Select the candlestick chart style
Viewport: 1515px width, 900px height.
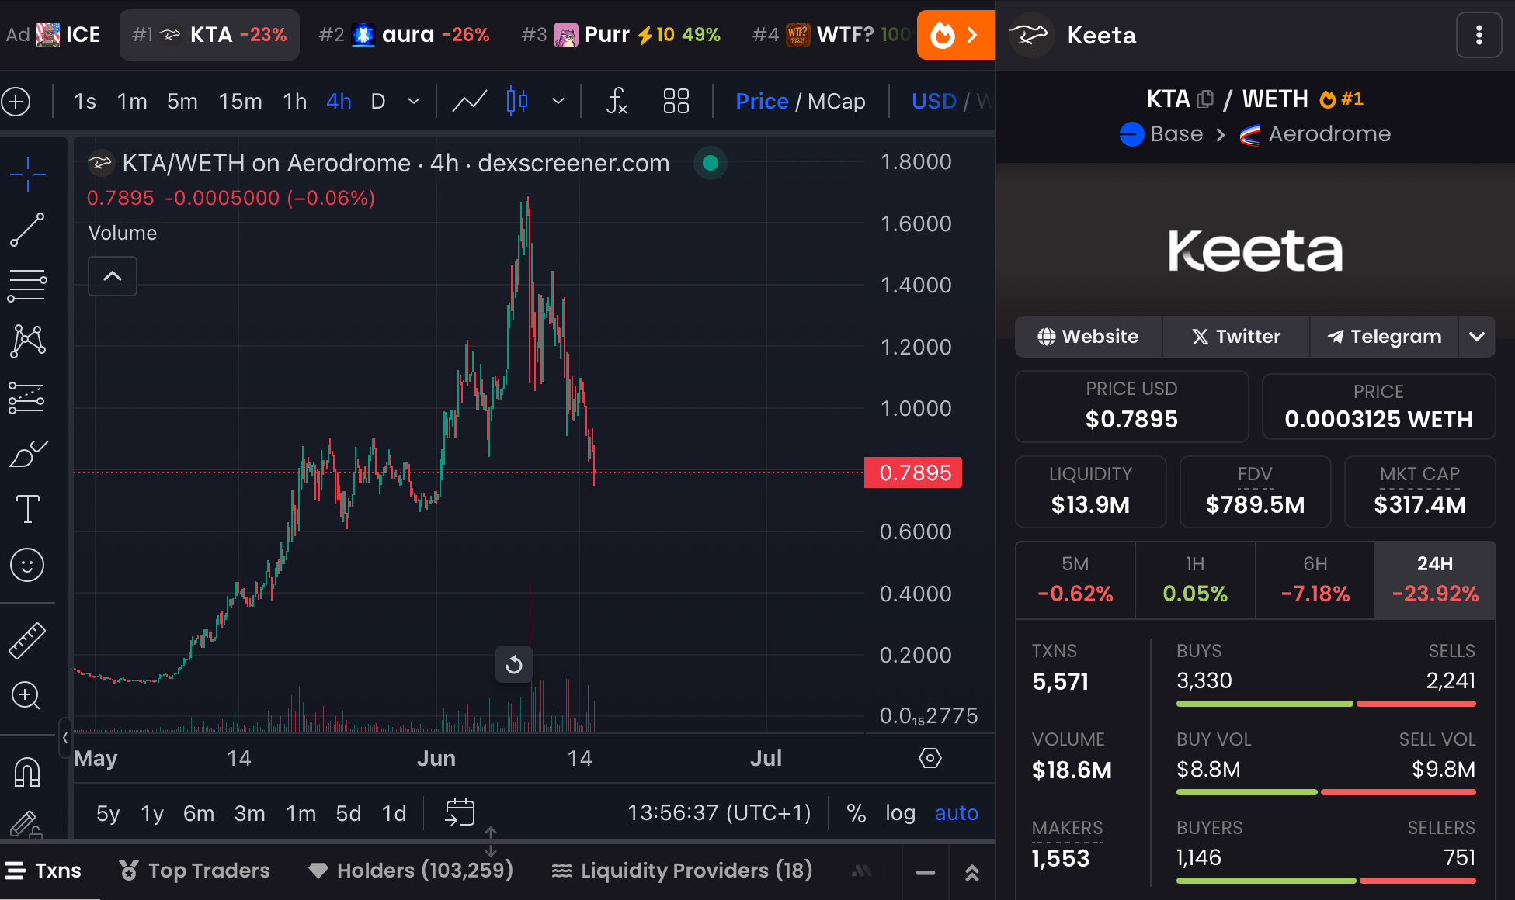click(517, 102)
